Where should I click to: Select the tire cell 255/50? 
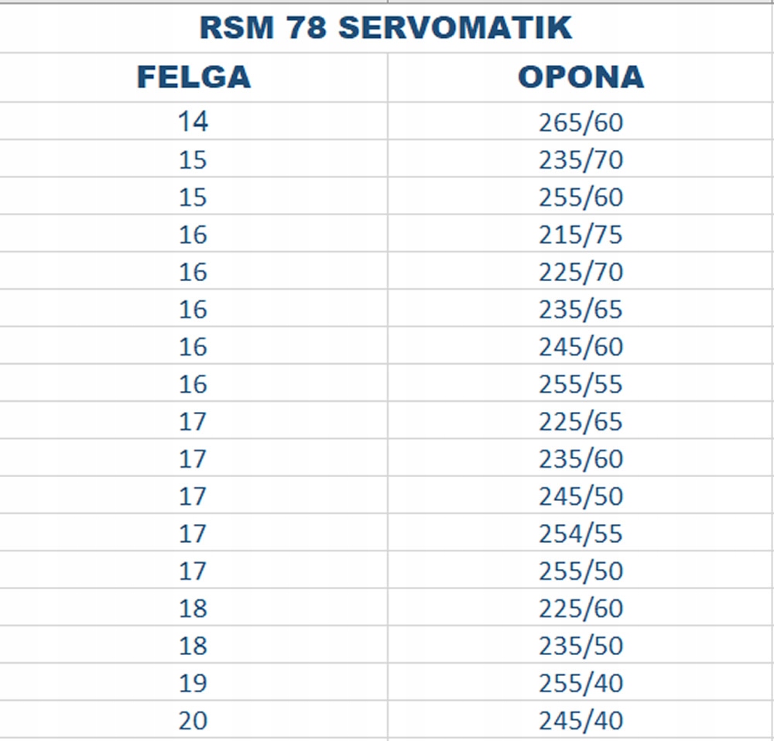click(580, 570)
